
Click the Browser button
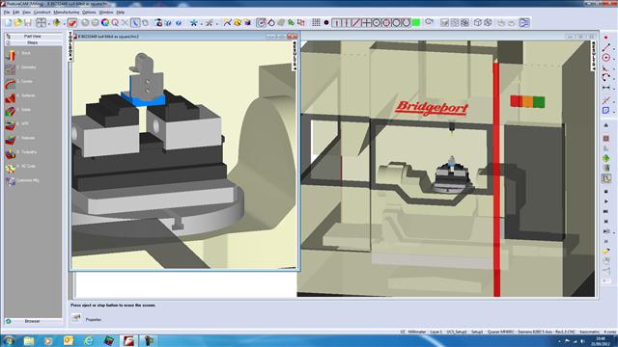(33, 321)
